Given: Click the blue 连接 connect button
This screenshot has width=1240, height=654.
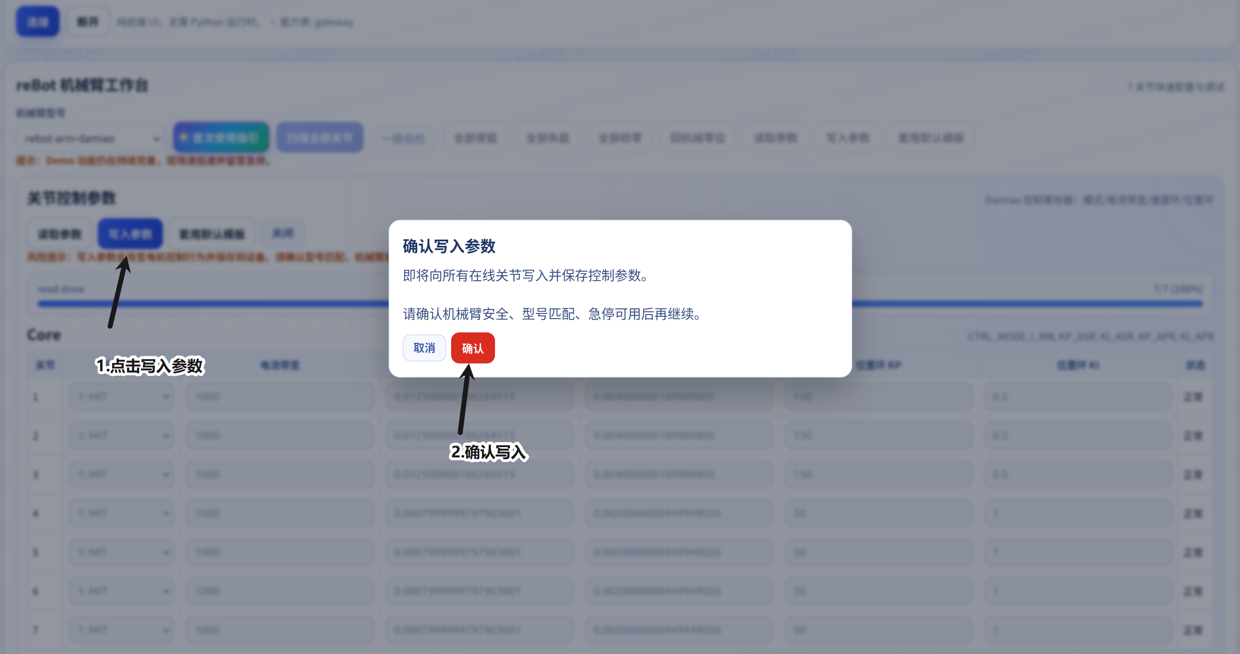Looking at the screenshot, I should tap(38, 22).
